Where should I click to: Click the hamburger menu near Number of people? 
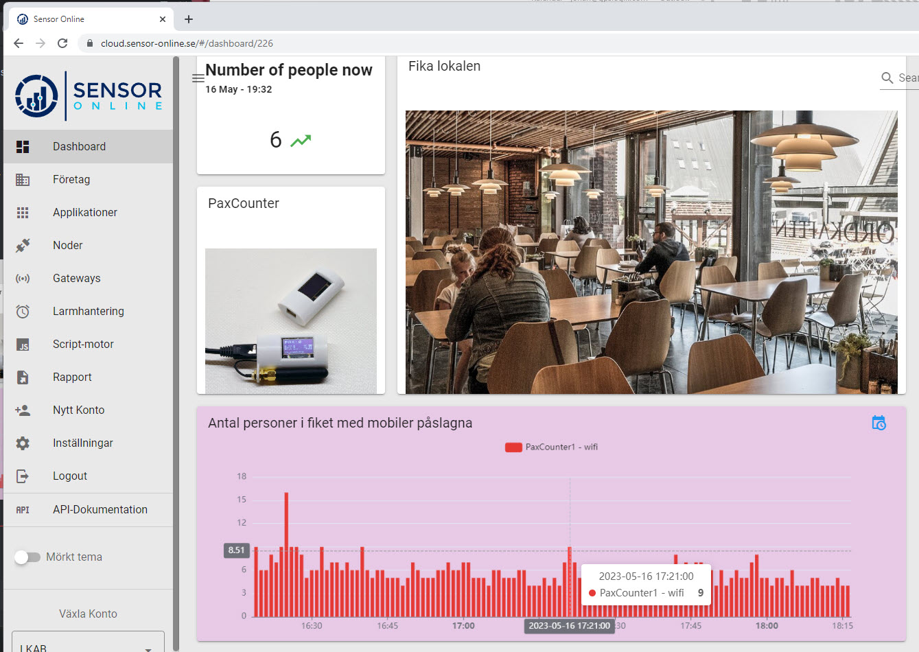click(198, 78)
